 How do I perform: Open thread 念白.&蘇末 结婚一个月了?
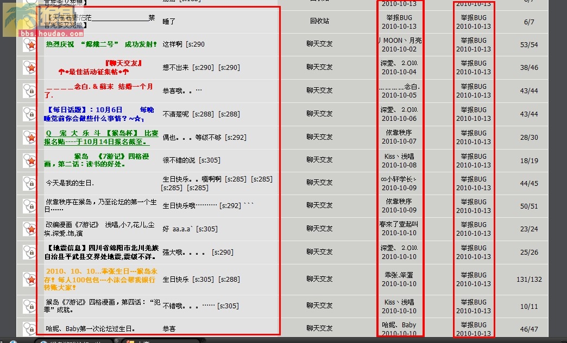99,91
